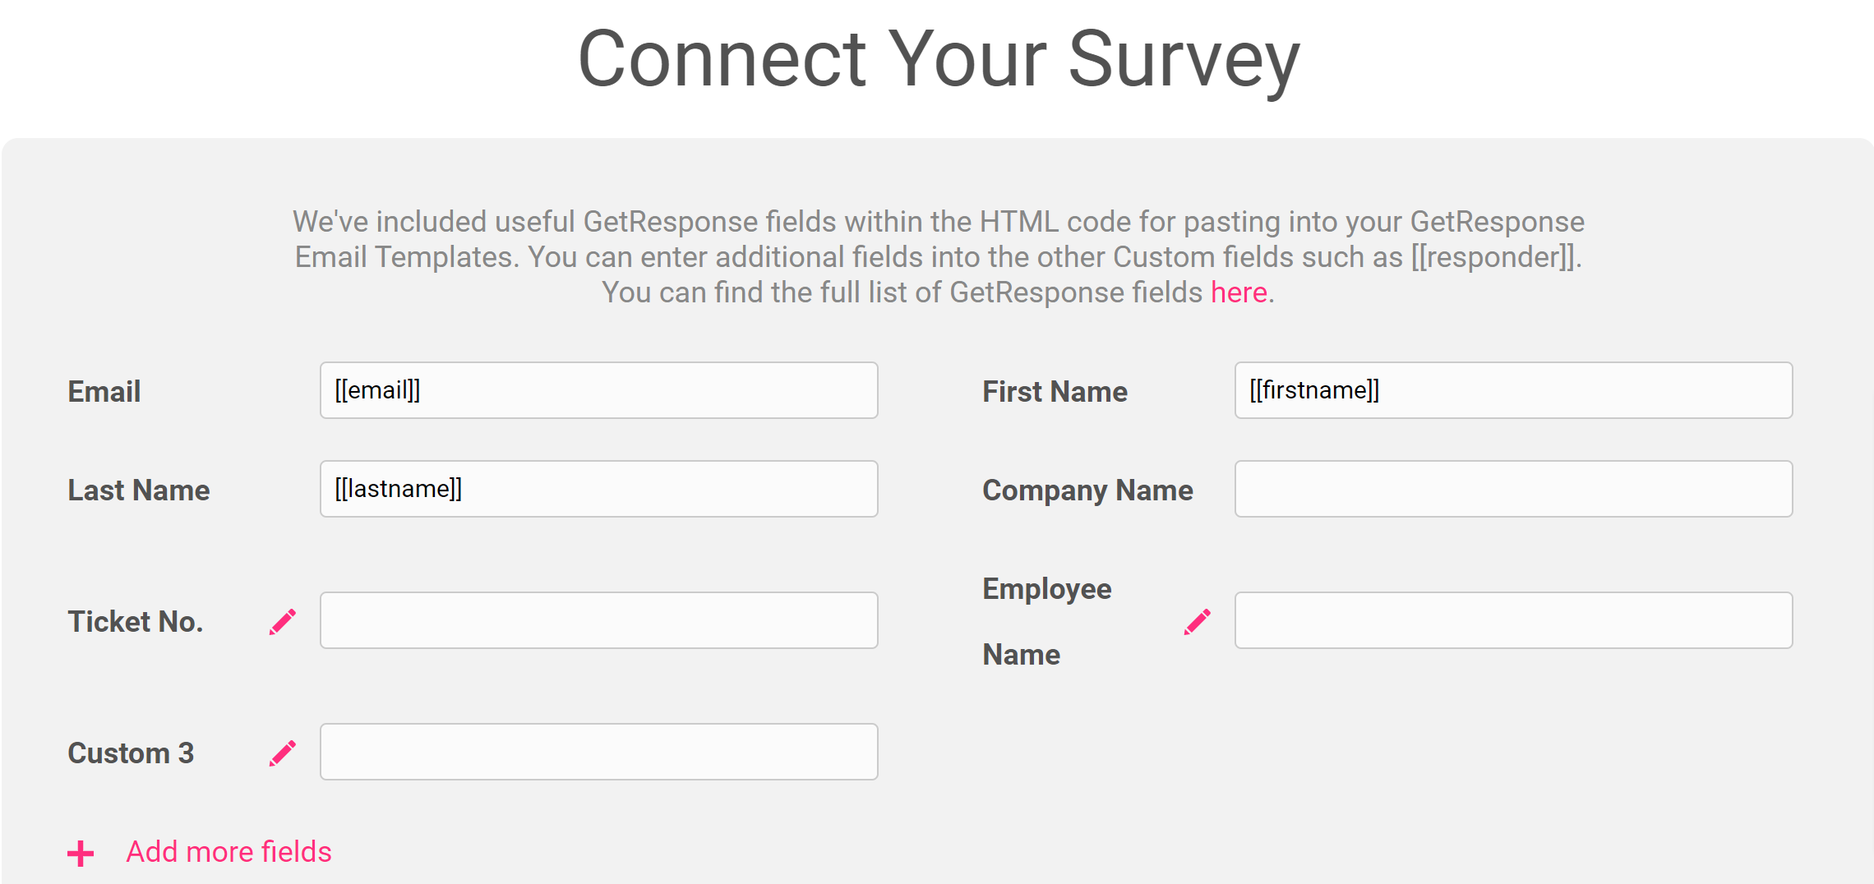The width and height of the screenshot is (1874, 884).
Task: Click the Company Name label
Action: coord(1088,490)
